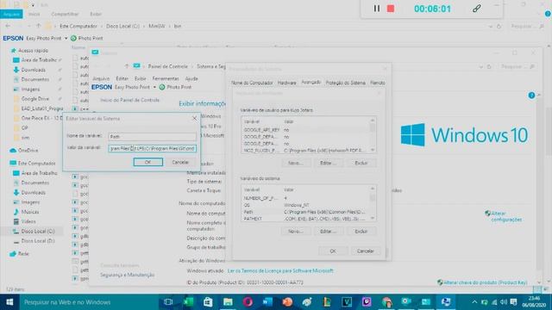
Task: Select Disco Local (C:) in the sidebar
Action: [x=34, y=232]
